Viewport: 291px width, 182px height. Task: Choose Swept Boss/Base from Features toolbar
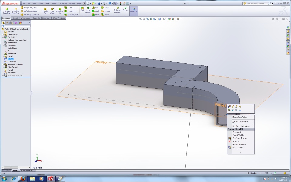(29, 8)
